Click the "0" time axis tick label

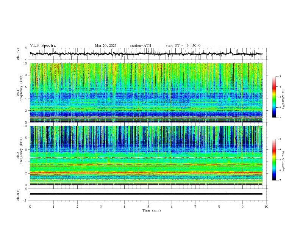30,207
